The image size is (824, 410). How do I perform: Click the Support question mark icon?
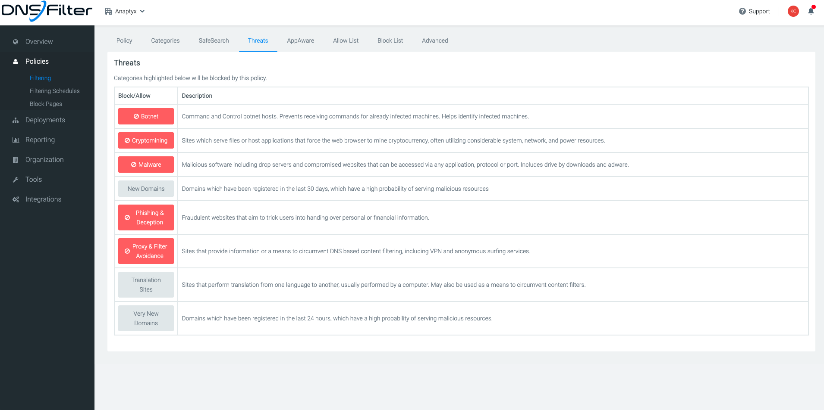pyautogui.click(x=742, y=11)
